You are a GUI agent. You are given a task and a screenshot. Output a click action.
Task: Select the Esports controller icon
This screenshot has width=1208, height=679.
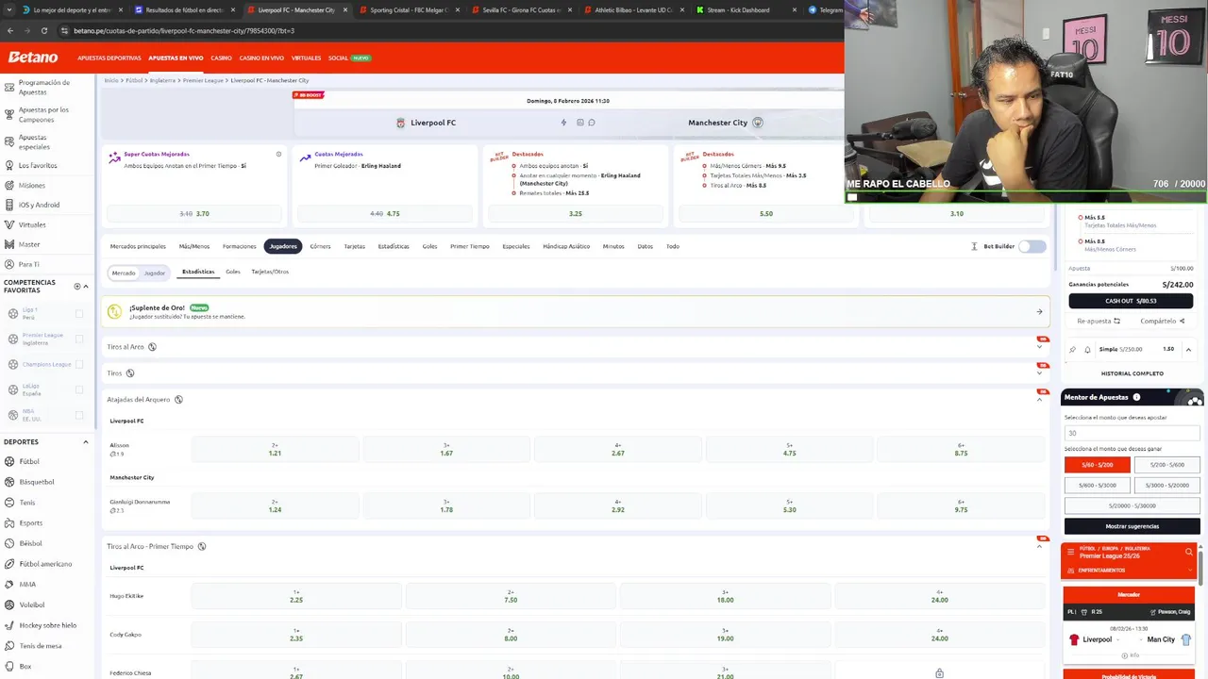tap(8, 522)
